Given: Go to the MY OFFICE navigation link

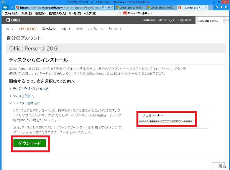Looking at the screenshot, I should point(28,29).
